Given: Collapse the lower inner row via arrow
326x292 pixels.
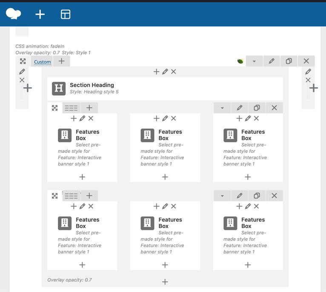Looking at the screenshot, I should pyautogui.click(x=222, y=196).
